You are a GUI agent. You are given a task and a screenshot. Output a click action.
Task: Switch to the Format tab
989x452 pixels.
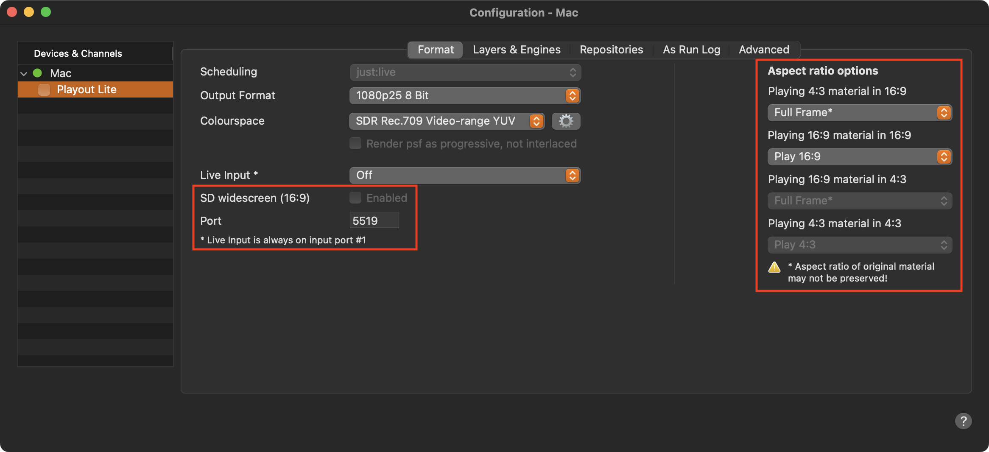436,50
